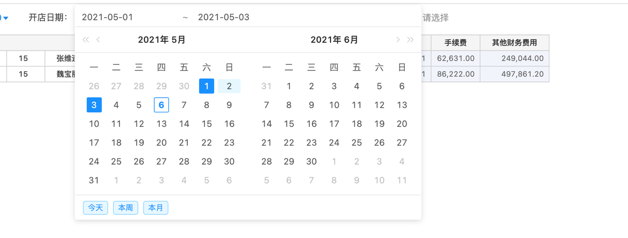Open the blue caret dropdown before 开店日期
628x238 pixels.
(5, 18)
